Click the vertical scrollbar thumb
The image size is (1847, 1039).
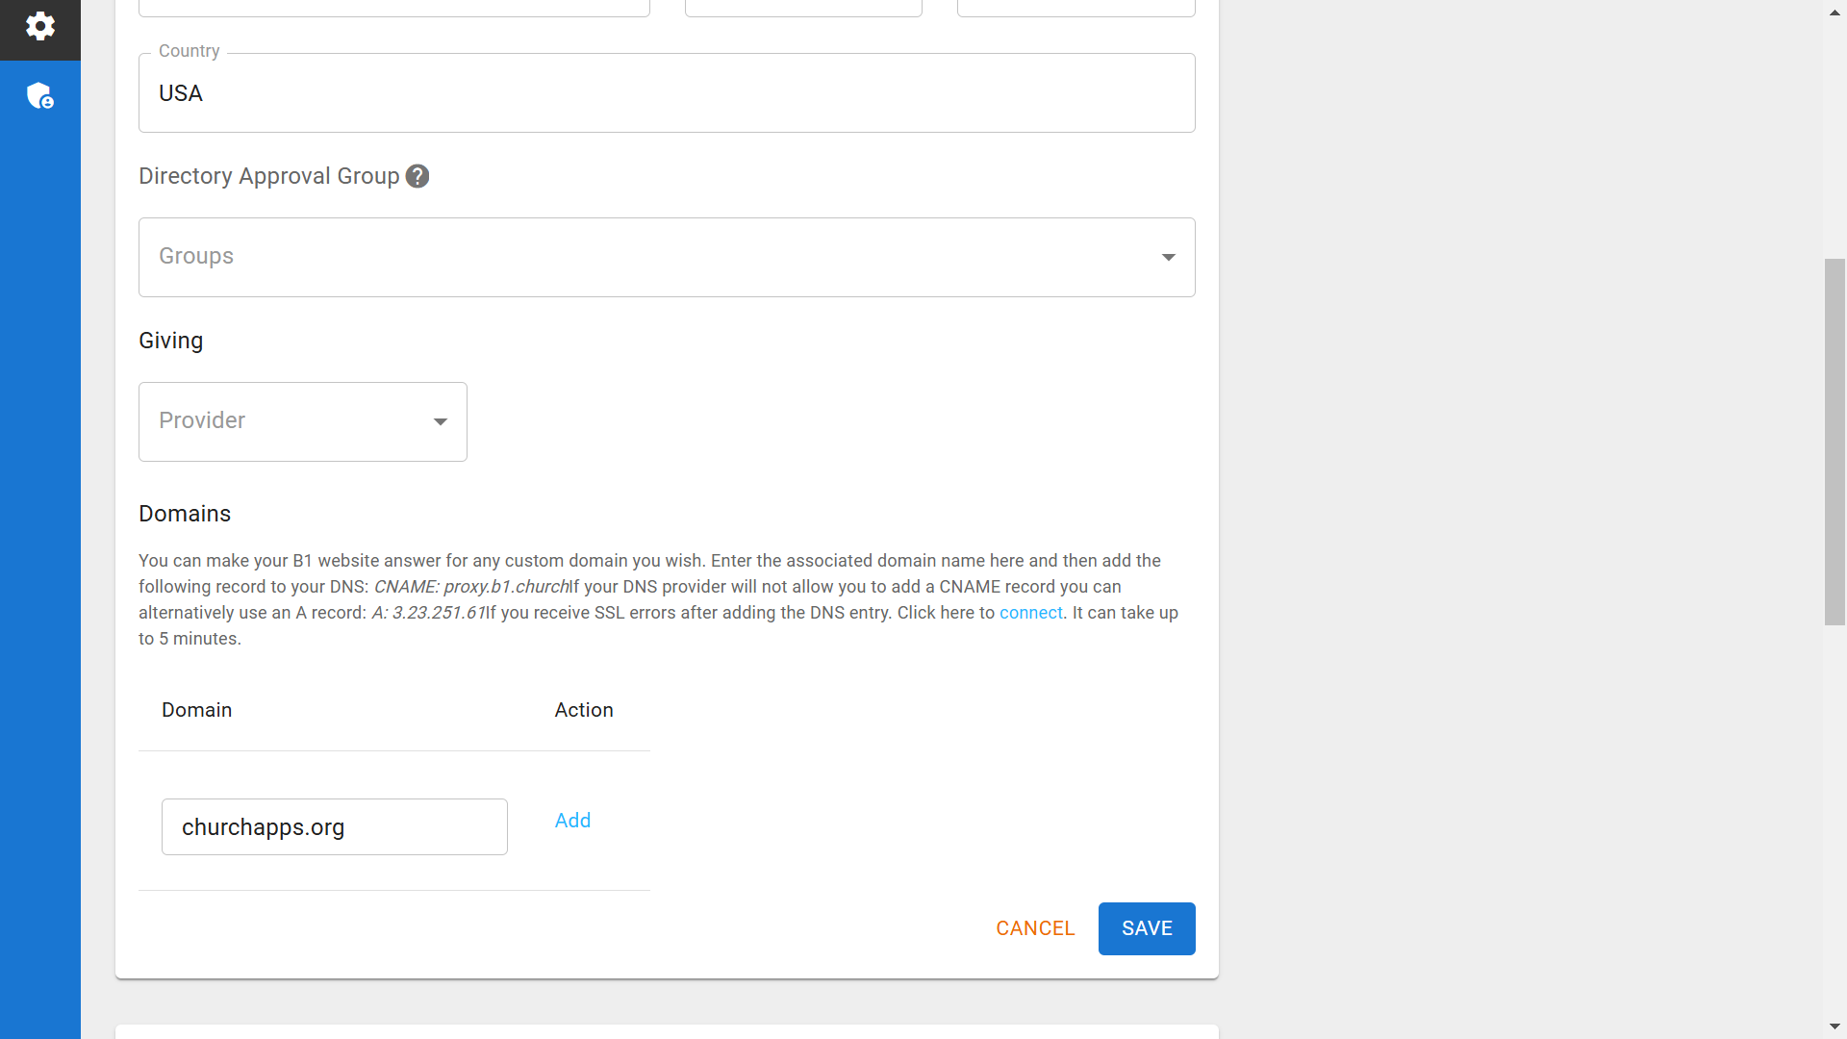coord(1834,443)
